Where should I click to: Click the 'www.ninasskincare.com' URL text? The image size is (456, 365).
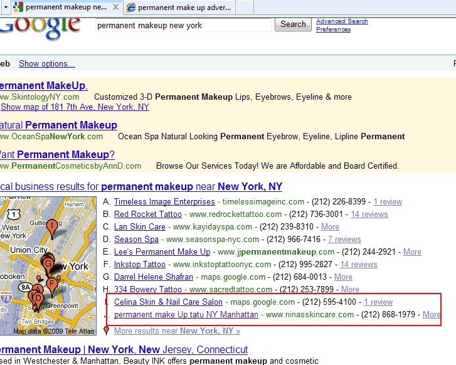coord(310,314)
